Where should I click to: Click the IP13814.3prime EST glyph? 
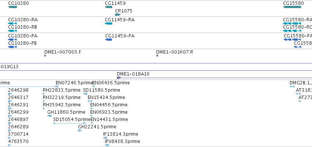pos(105,138)
